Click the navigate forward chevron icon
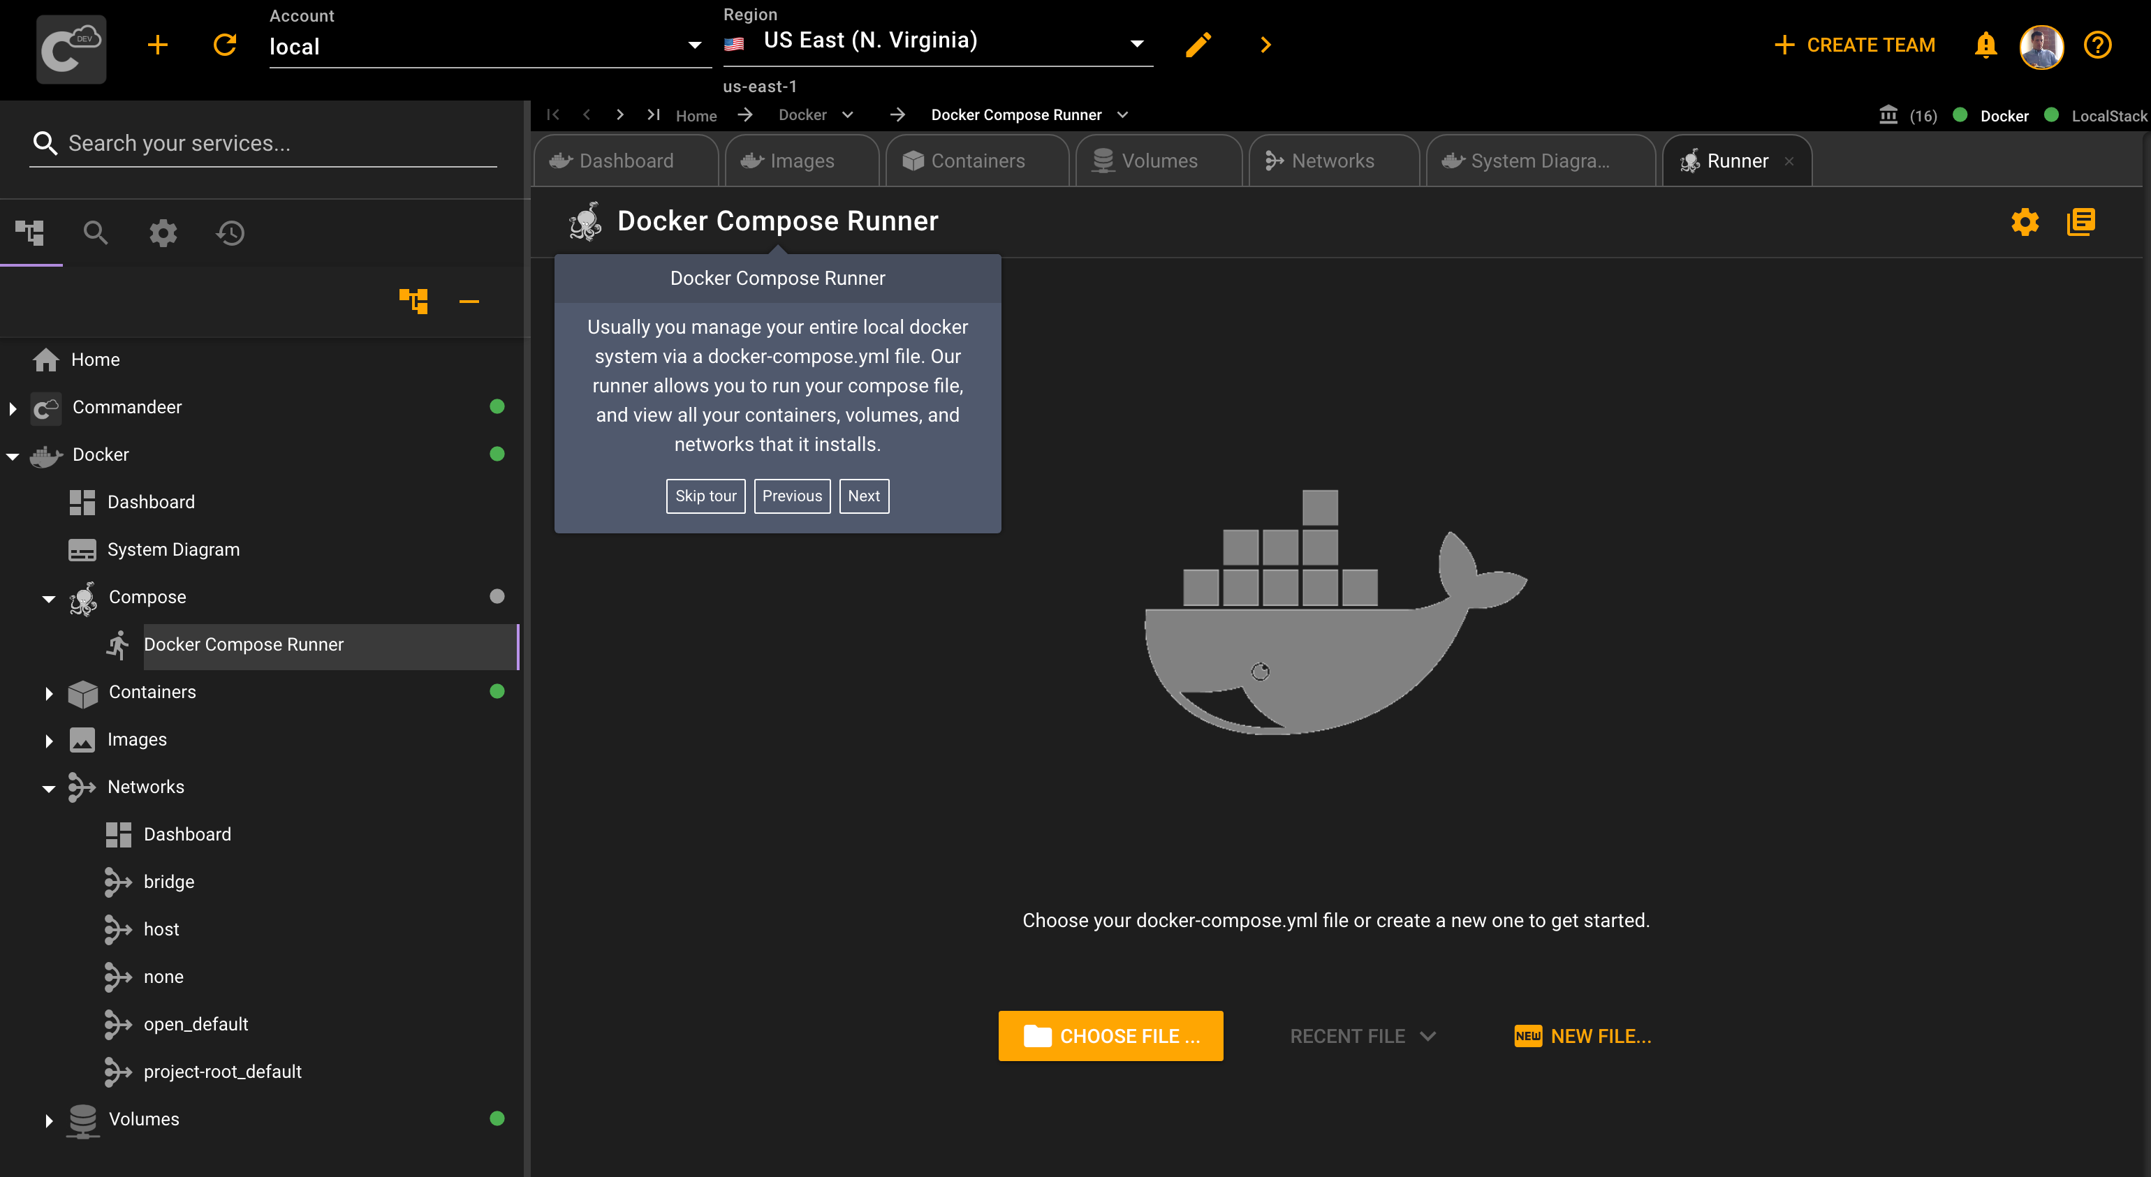Viewport: 2151px width, 1177px height. click(619, 114)
